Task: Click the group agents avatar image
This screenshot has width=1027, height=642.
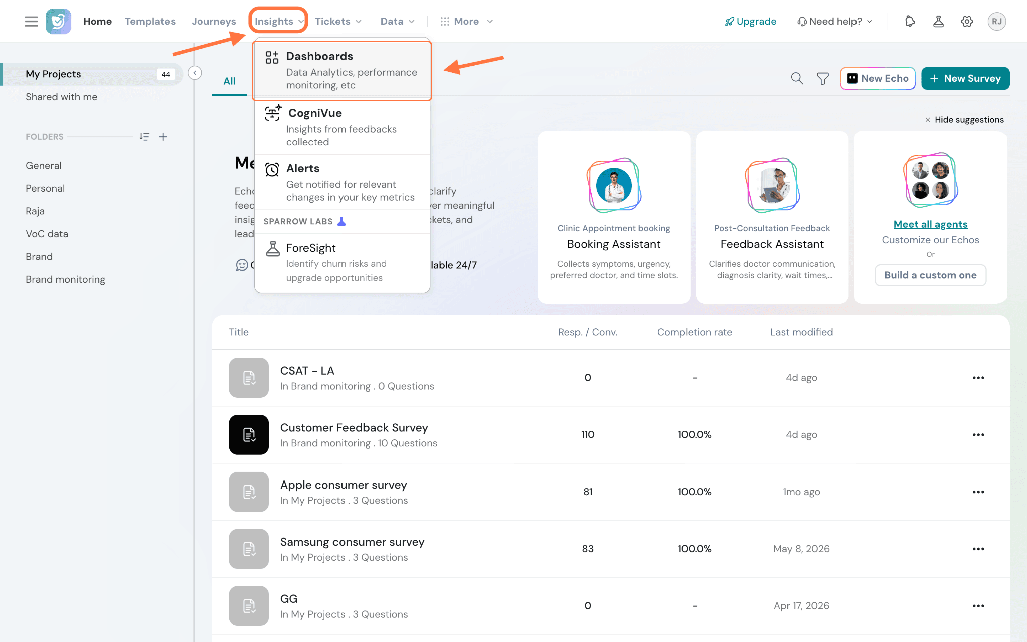Action: [x=931, y=180]
